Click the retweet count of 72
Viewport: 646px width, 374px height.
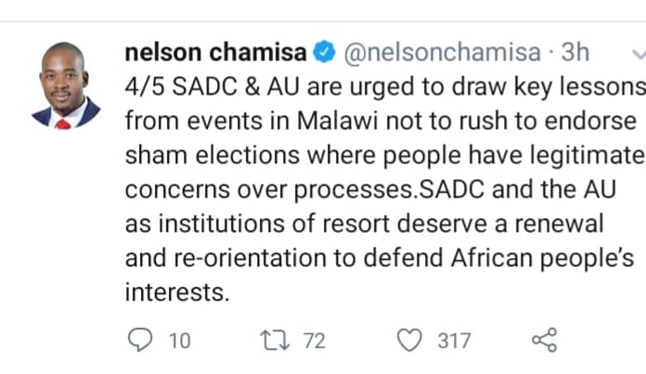click(x=314, y=342)
